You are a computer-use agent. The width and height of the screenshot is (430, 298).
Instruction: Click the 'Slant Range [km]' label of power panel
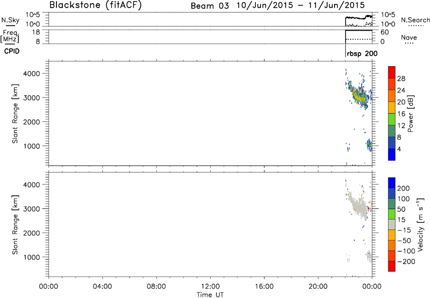pos(15,113)
